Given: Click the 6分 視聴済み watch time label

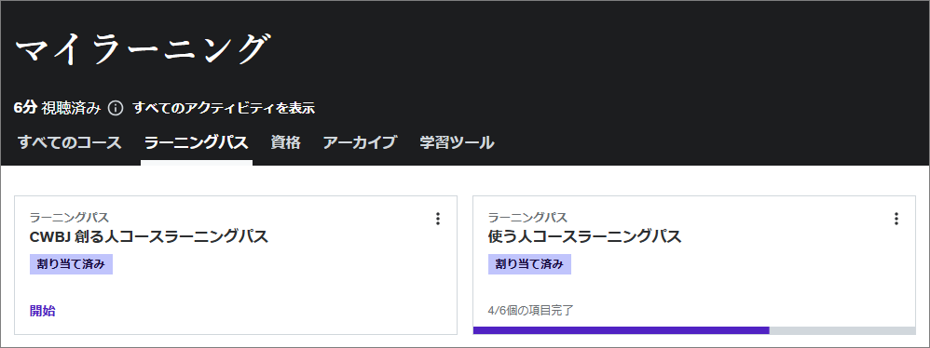Looking at the screenshot, I should click(x=58, y=108).
